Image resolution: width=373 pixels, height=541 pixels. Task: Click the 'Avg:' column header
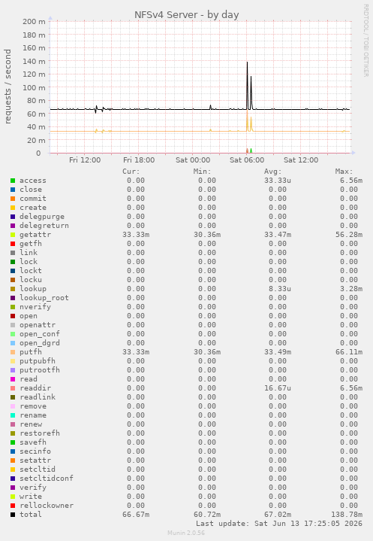click(x=273, y=172)
